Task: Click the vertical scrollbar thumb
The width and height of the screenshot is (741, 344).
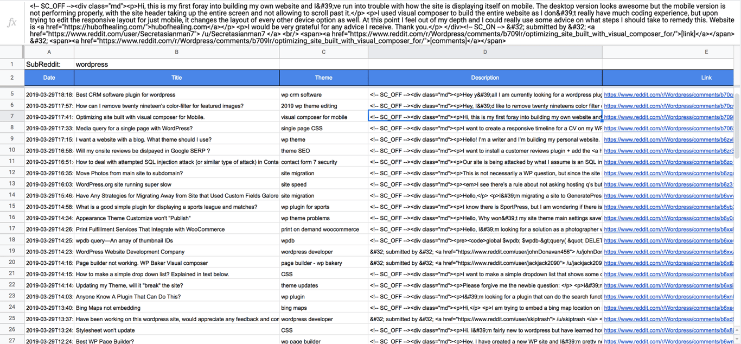Action: (737, 126)
